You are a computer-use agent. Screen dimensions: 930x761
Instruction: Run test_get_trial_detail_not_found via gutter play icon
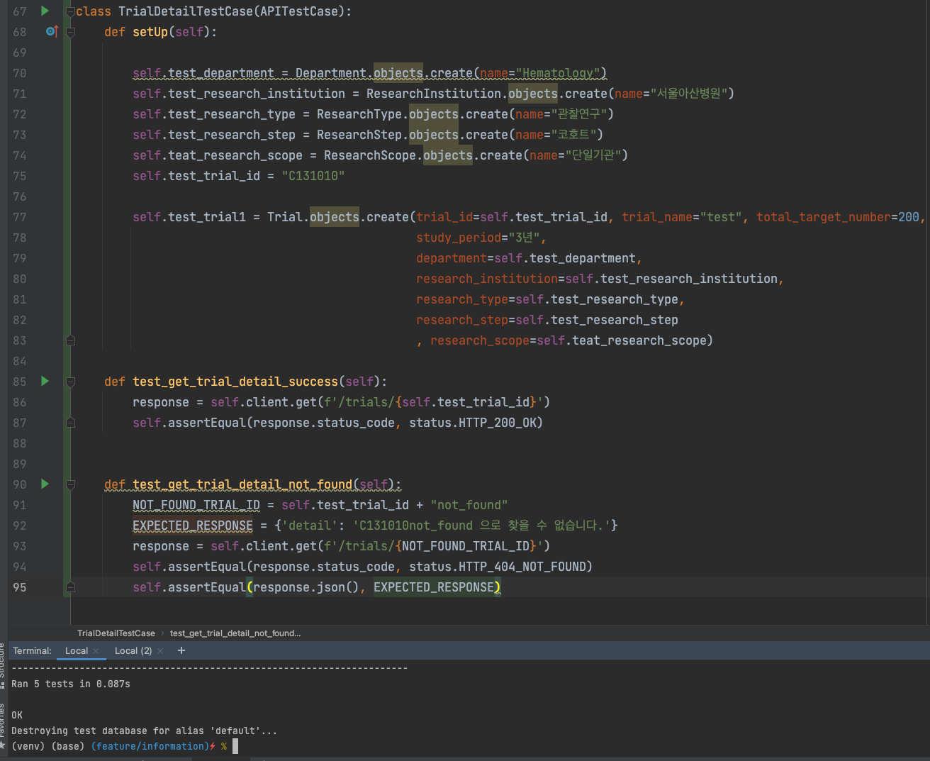click(45, 484)
